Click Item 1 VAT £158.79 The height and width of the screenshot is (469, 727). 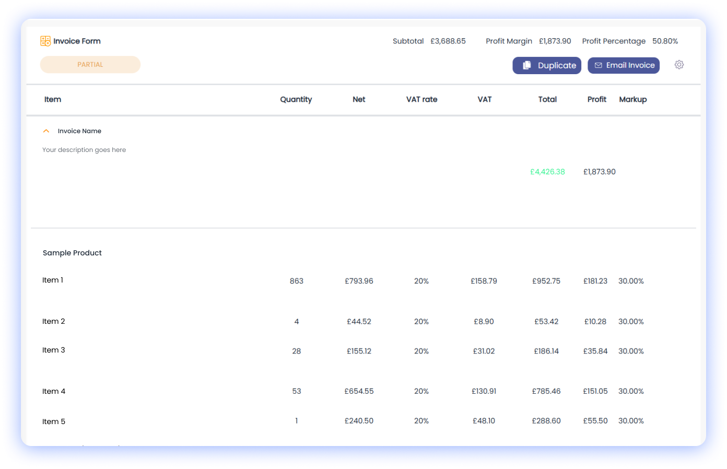484,281
